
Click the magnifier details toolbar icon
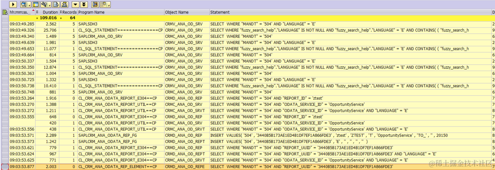(x=24, y=4)
